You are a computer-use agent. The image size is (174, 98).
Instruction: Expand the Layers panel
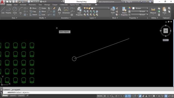pyautogui.click(x=92, y=18)
